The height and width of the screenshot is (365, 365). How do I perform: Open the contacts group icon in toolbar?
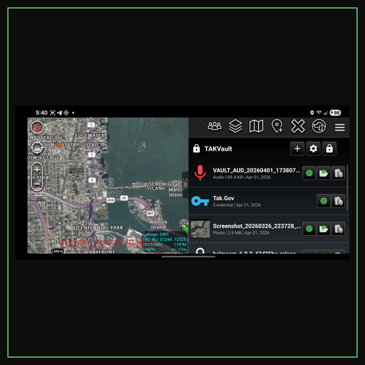pos(214,127)
